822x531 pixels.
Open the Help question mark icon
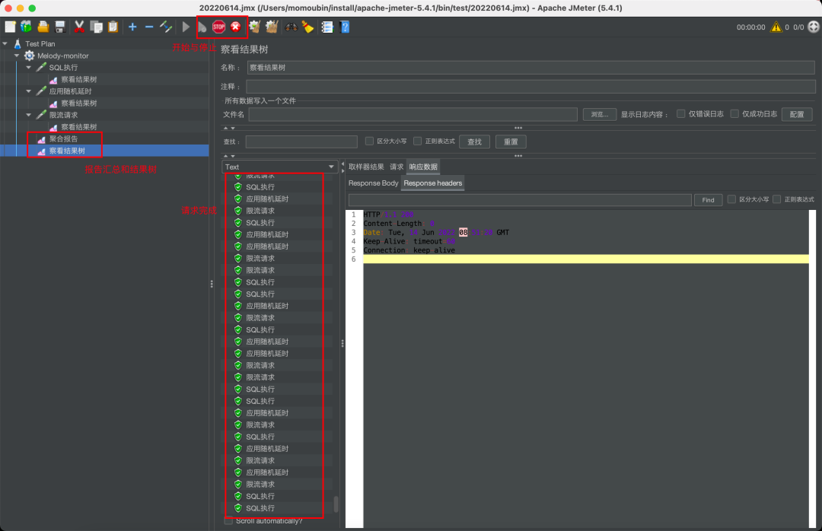coord(345,27)
